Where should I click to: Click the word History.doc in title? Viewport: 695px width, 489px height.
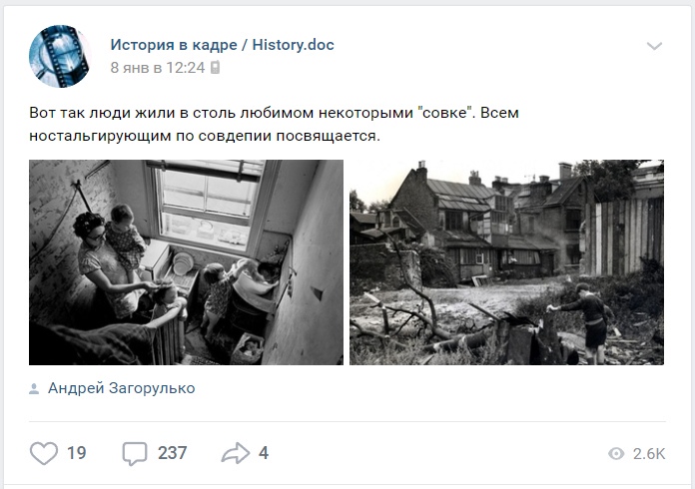[293, 45]
